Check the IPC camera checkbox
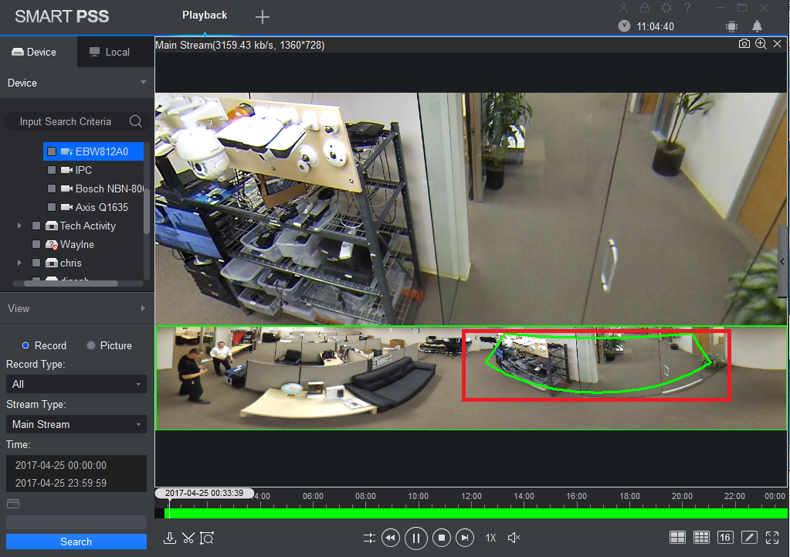790x557 pixels. (52, 170)
